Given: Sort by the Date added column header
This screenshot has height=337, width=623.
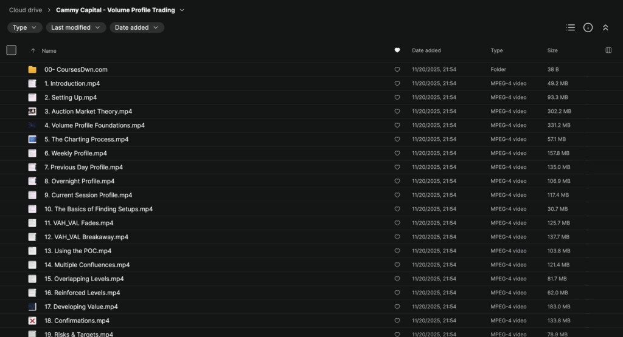Looking at the screenshot, I should (426, 50).
